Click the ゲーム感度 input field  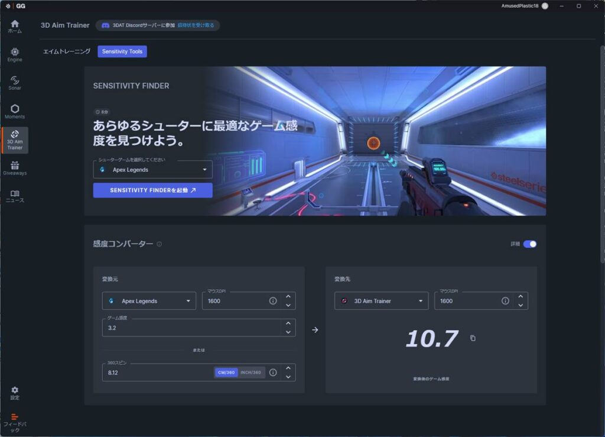(192, 328)
